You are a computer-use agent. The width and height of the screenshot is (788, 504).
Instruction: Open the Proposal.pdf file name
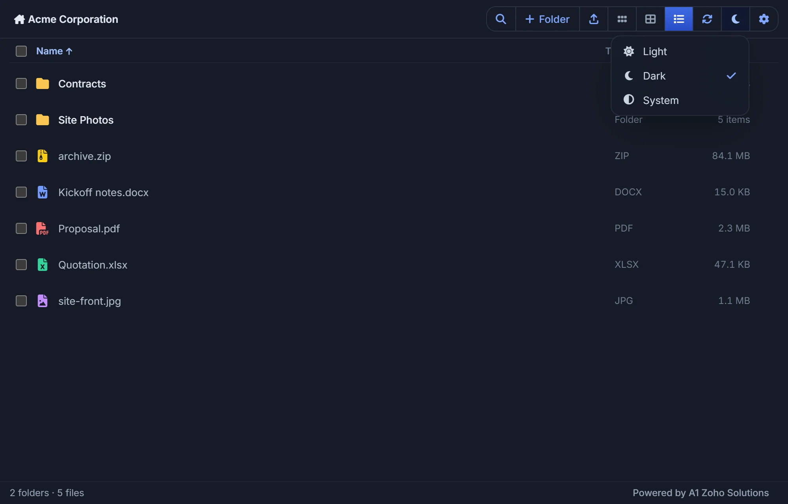coord(89,229)
